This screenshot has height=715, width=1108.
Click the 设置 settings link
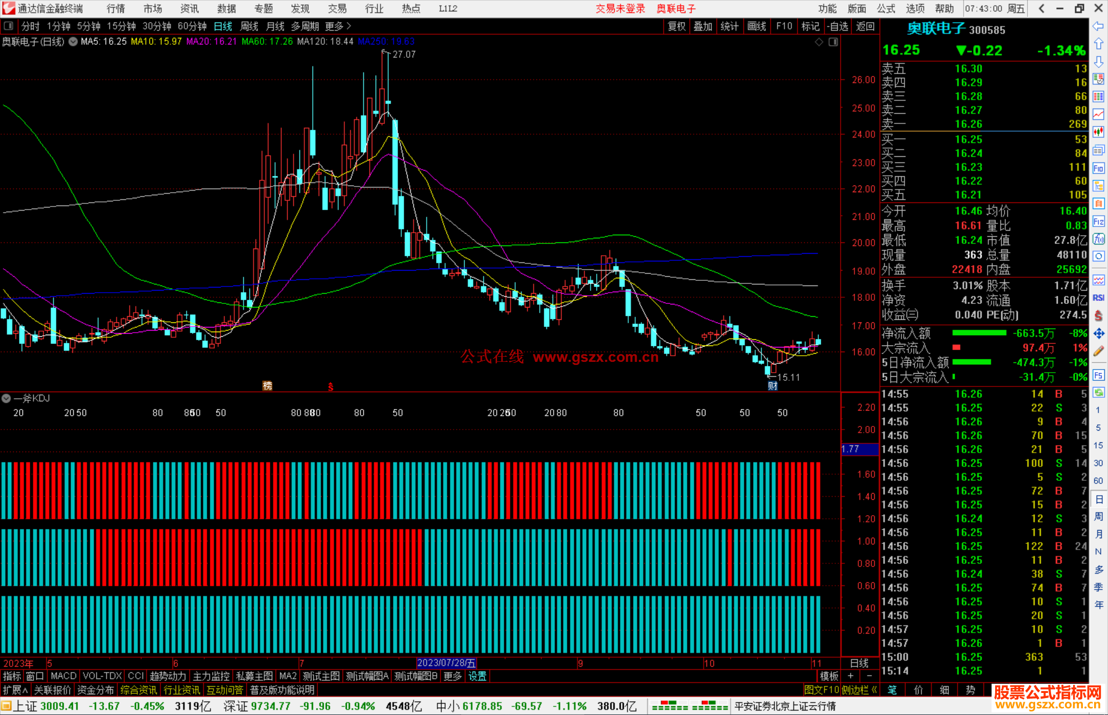point(477,676)
